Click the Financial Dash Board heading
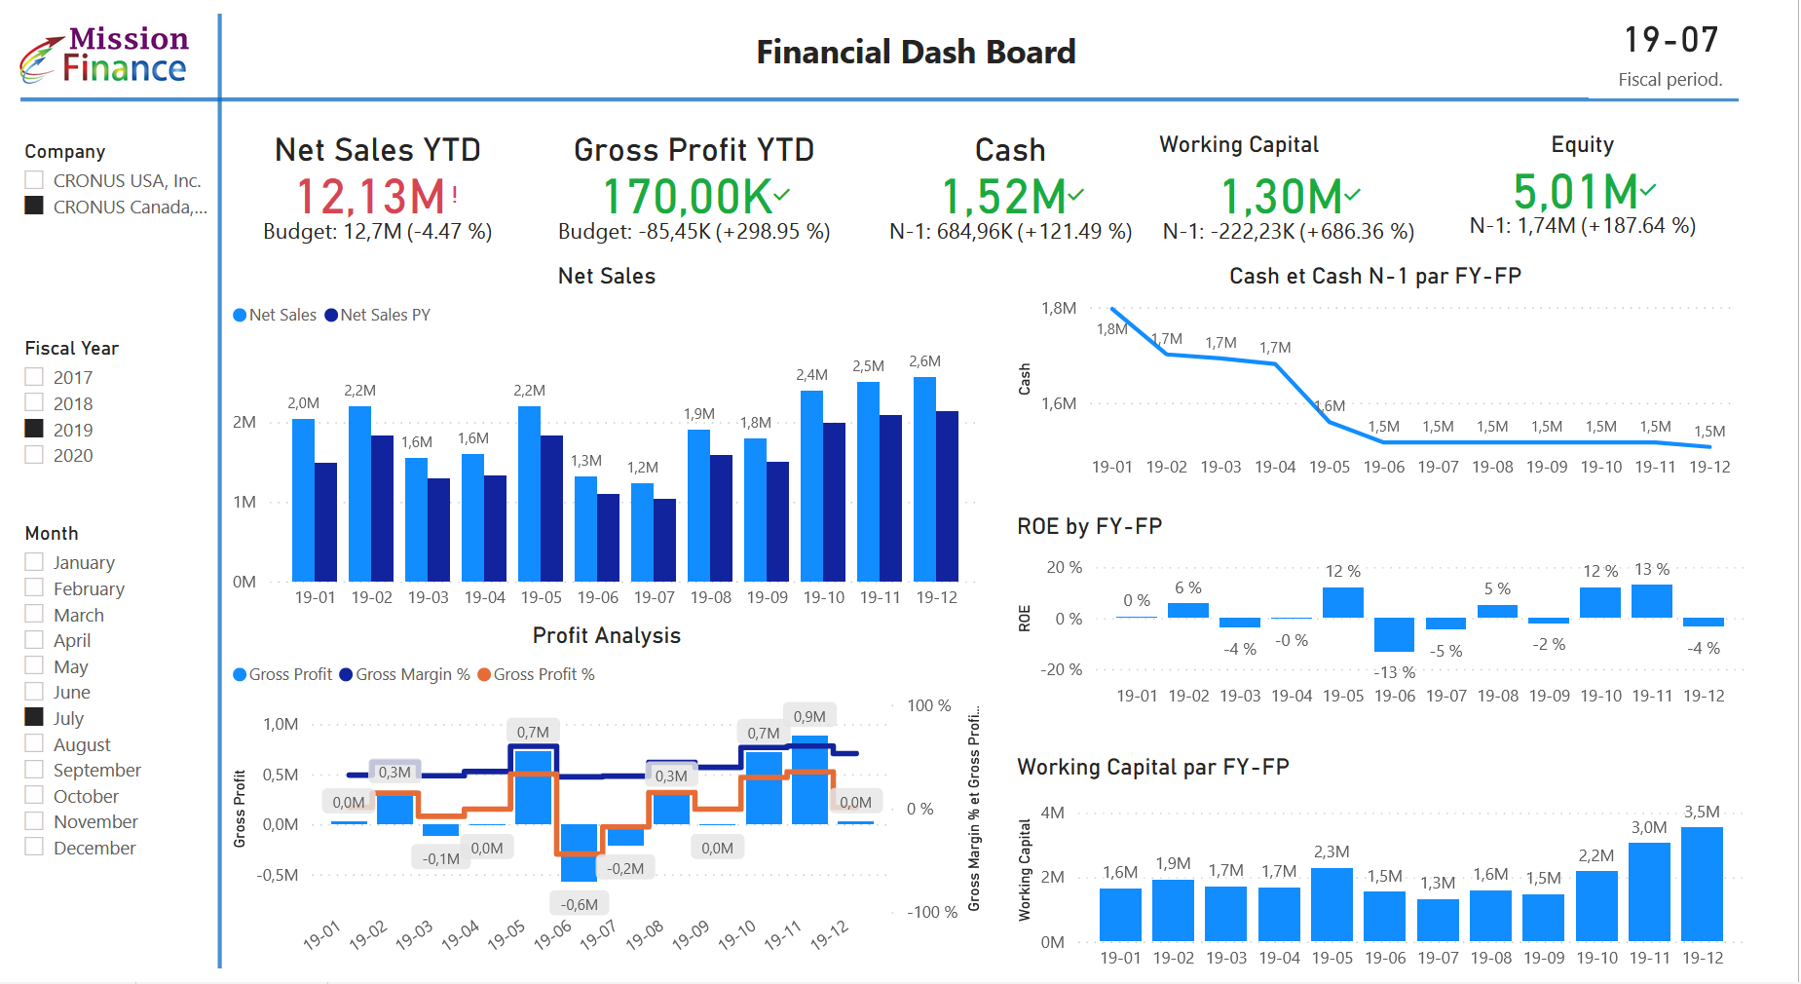This screenshot has width=1801, height=984. (916, 52)
